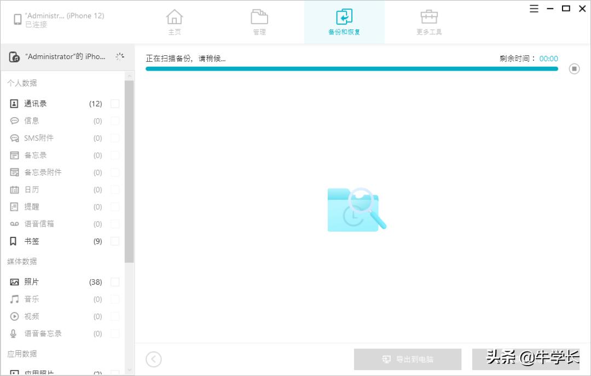Open the 主页 home icon

click(175, 21)
